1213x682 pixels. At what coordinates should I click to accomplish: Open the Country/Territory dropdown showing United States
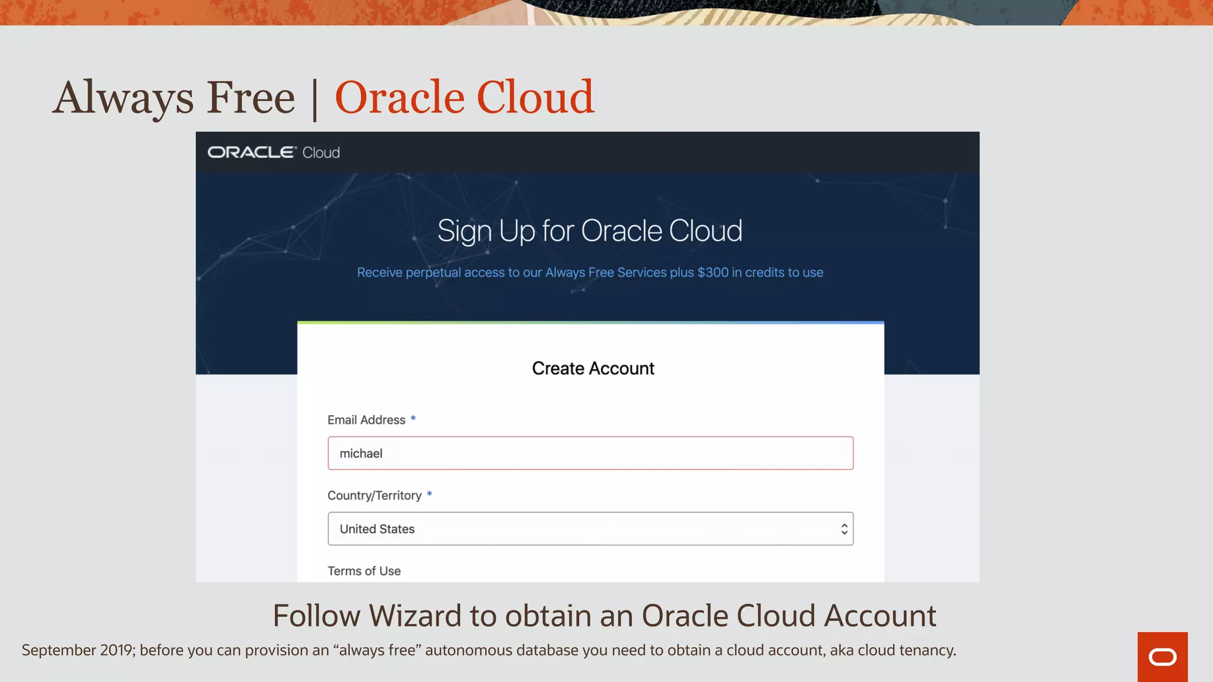591,529
